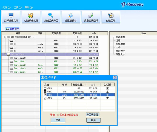Select the Partition2 tool disk icon
This screenshot has width=157, height=132.
point(12,65)
